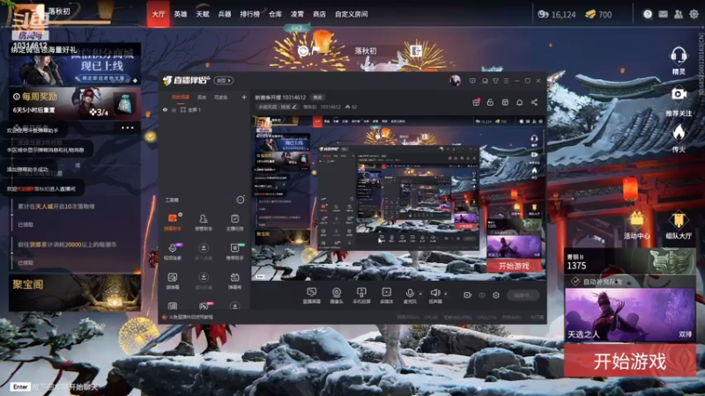Open the 榜单助手 tool
This screenshot has width=705, height=396.
coord(234,252)
